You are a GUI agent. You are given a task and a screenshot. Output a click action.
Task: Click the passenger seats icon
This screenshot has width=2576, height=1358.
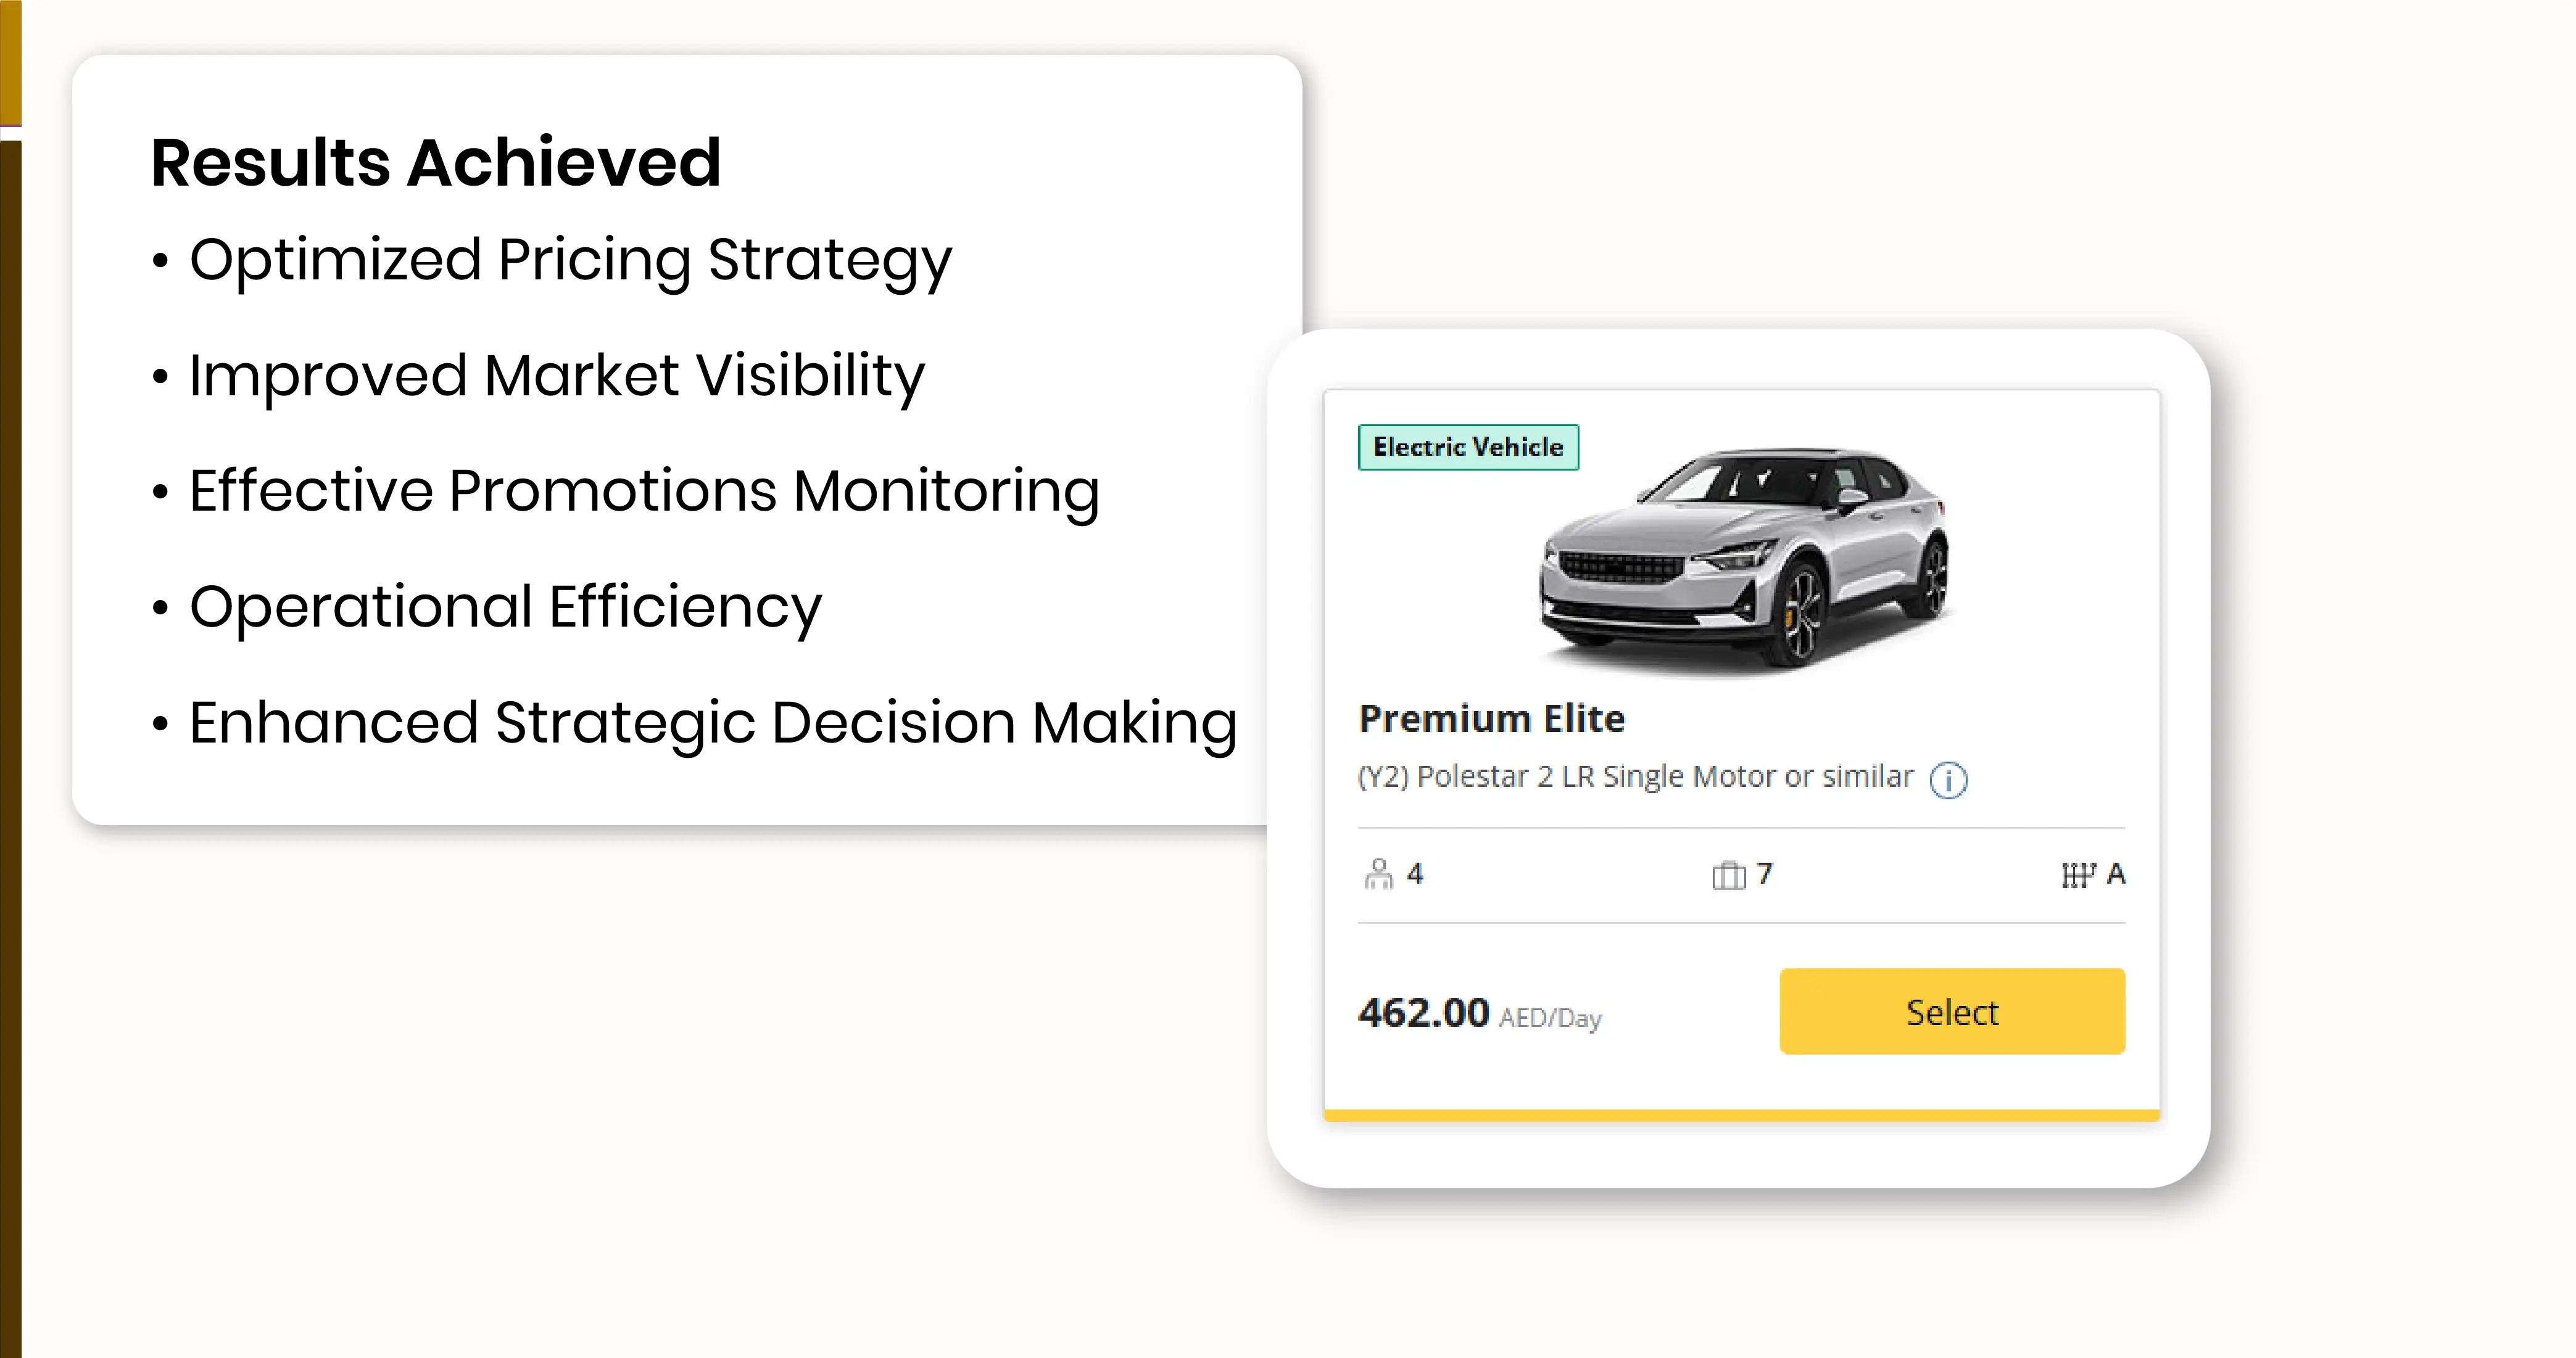(x=1378, y=874)
